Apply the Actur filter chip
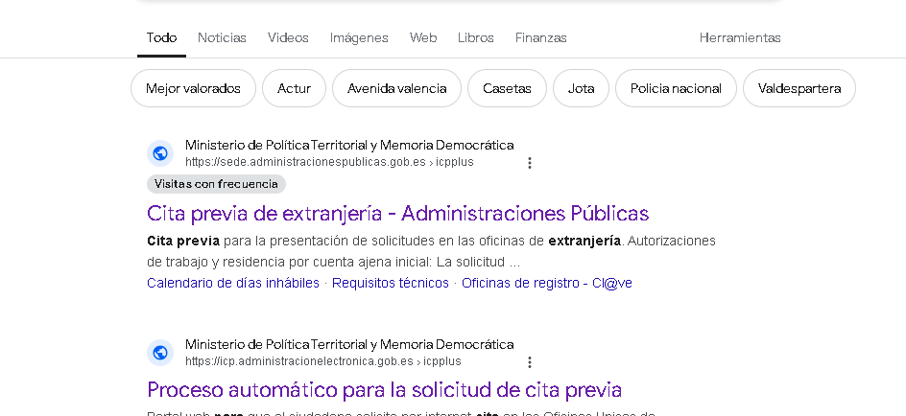The width and height of the screenshot is (906, 416). pos(294,88)
